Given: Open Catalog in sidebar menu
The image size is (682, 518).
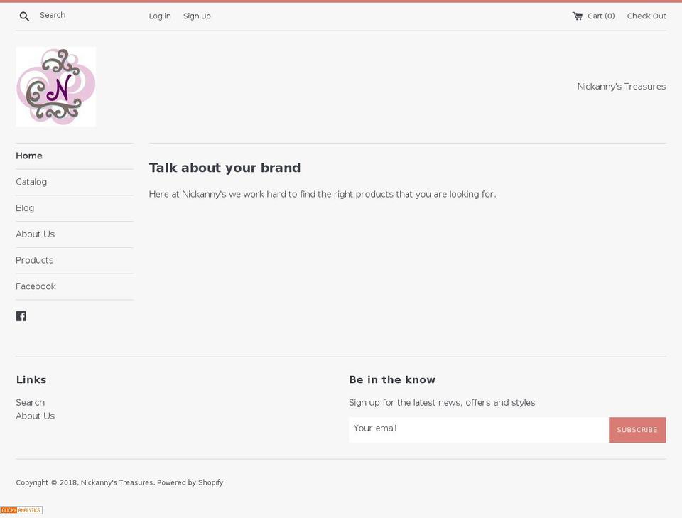Looking at the screenshot, I should 31,182.
